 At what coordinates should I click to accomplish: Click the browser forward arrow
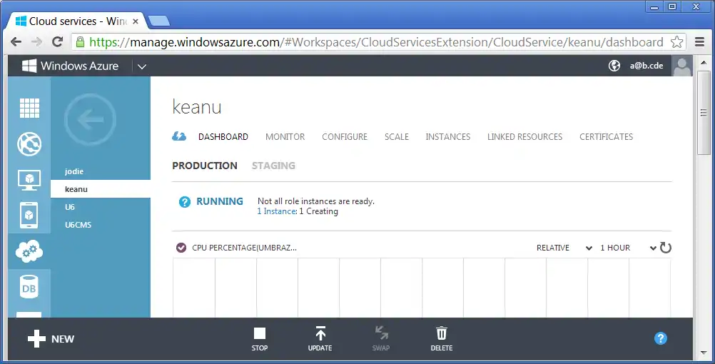(x=36, y=42)
